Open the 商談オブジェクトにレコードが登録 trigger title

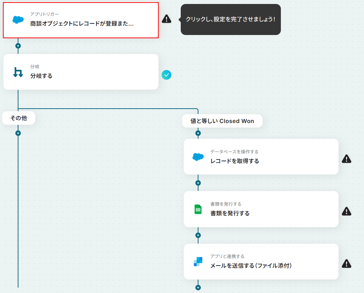(x=82, y=24)
